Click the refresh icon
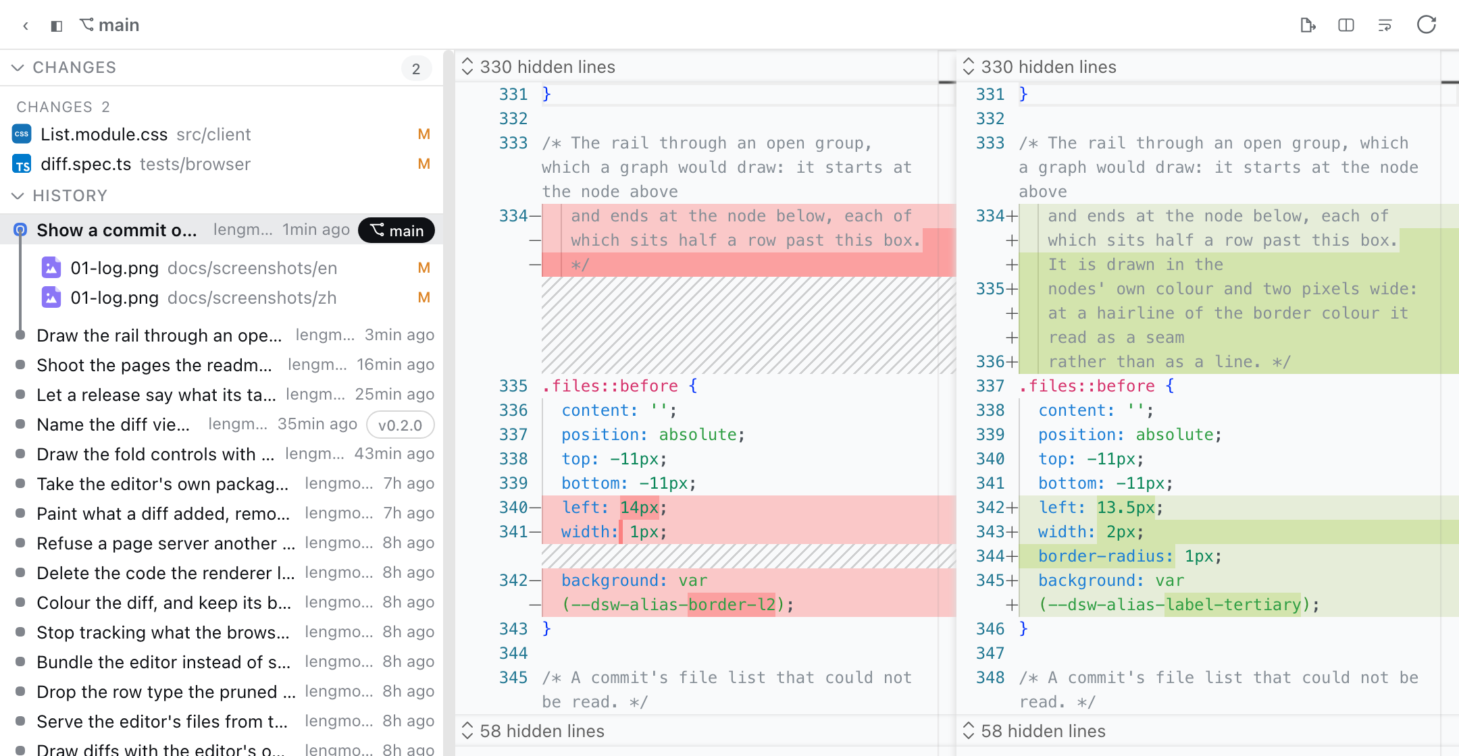The image size is (1459, 756). (1427, 25)
